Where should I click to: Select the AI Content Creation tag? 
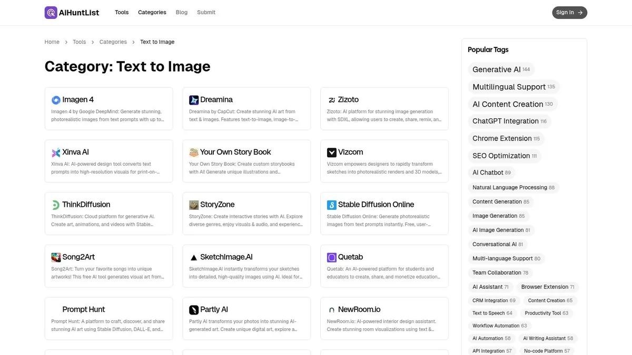pyautogui.click(x=512, y=104)
